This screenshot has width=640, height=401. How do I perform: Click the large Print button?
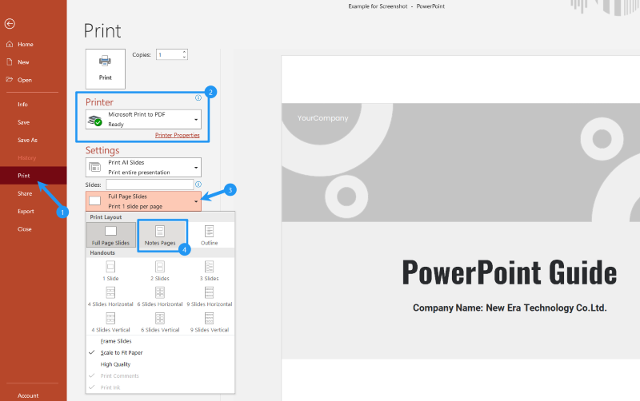106,69
